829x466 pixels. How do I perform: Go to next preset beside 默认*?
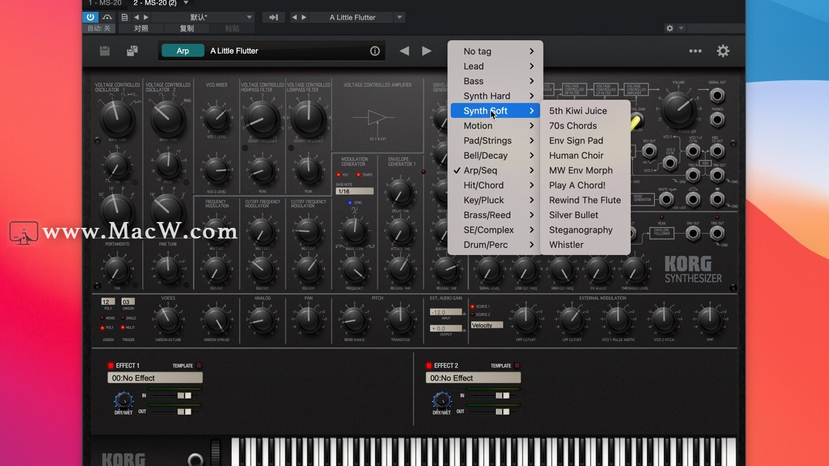click(x=146, y=17)
